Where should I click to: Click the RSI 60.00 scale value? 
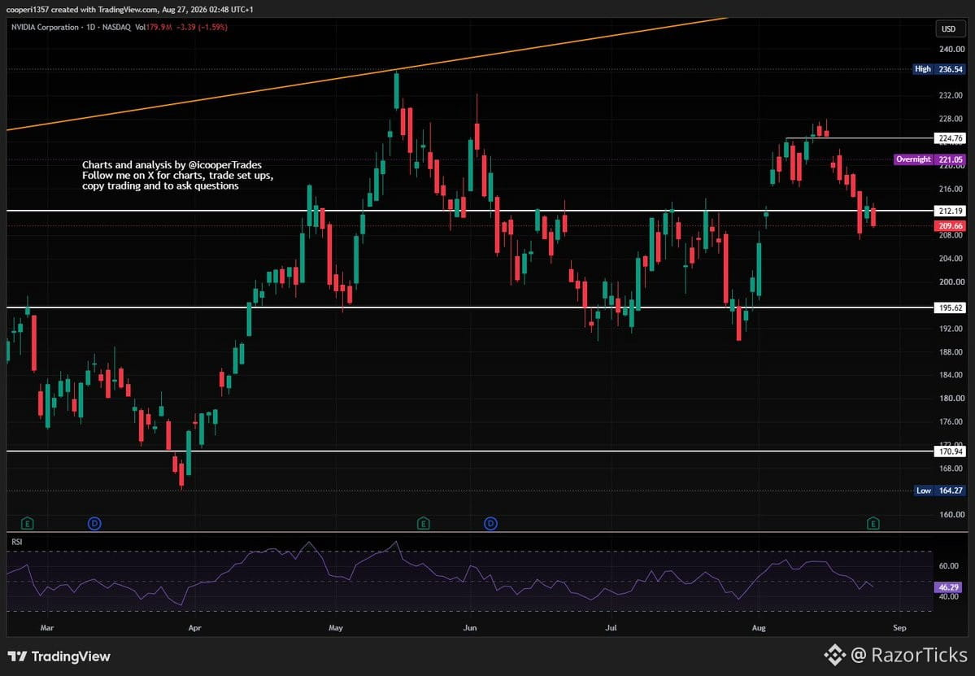tap(948, 566)
